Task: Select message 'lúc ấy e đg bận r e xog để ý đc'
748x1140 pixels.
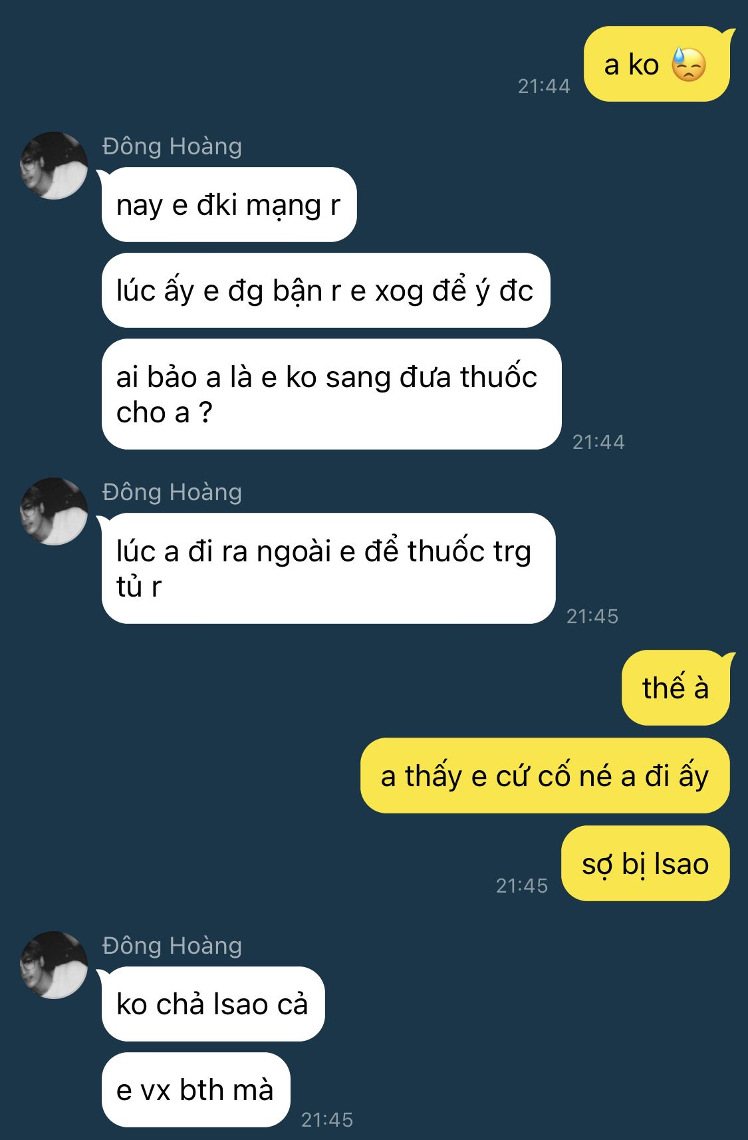Action: (x=326, y=291)
